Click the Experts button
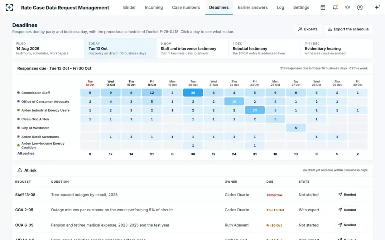 click(308, 29)
